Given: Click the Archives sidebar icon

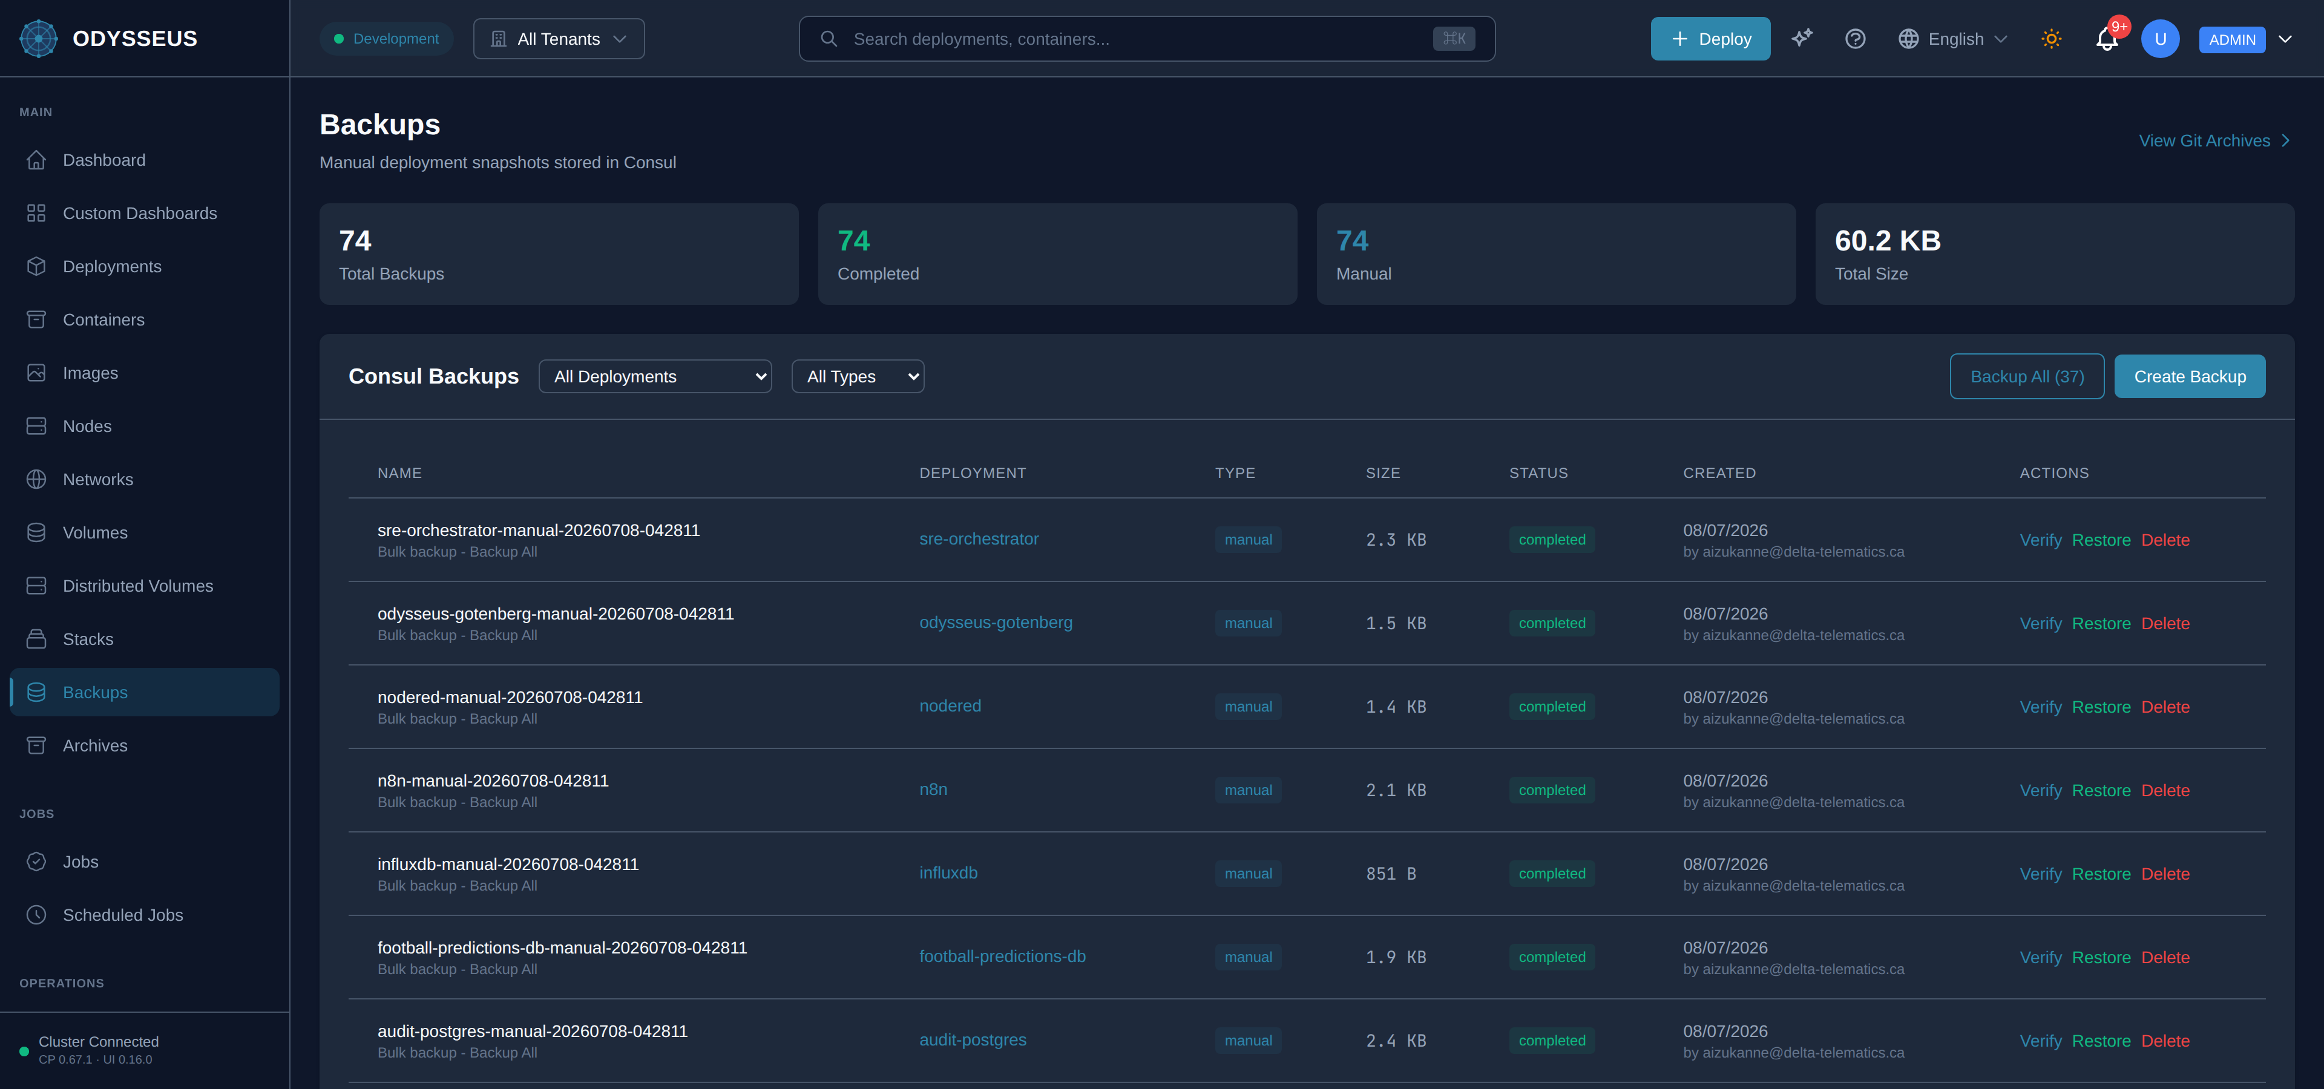Looking at the screenshot, I should [x=36, y=745].
